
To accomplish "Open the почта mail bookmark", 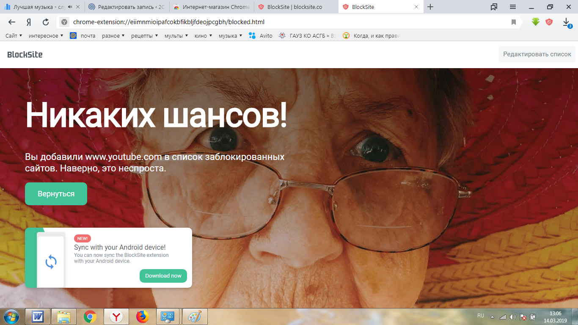I will click(83, 36).
